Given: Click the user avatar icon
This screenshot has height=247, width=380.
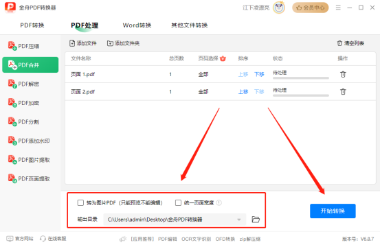Looking at the screenshot, I should (279, 8).
